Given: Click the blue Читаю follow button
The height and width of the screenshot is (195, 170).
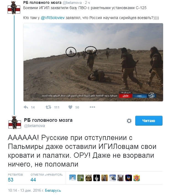Looking at the screenshot, I should click(149, 121).
